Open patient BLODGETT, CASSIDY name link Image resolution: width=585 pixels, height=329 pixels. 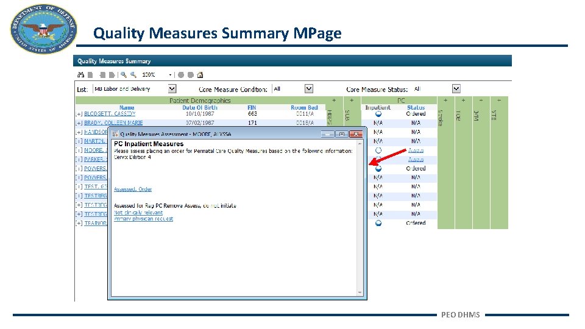110,114
